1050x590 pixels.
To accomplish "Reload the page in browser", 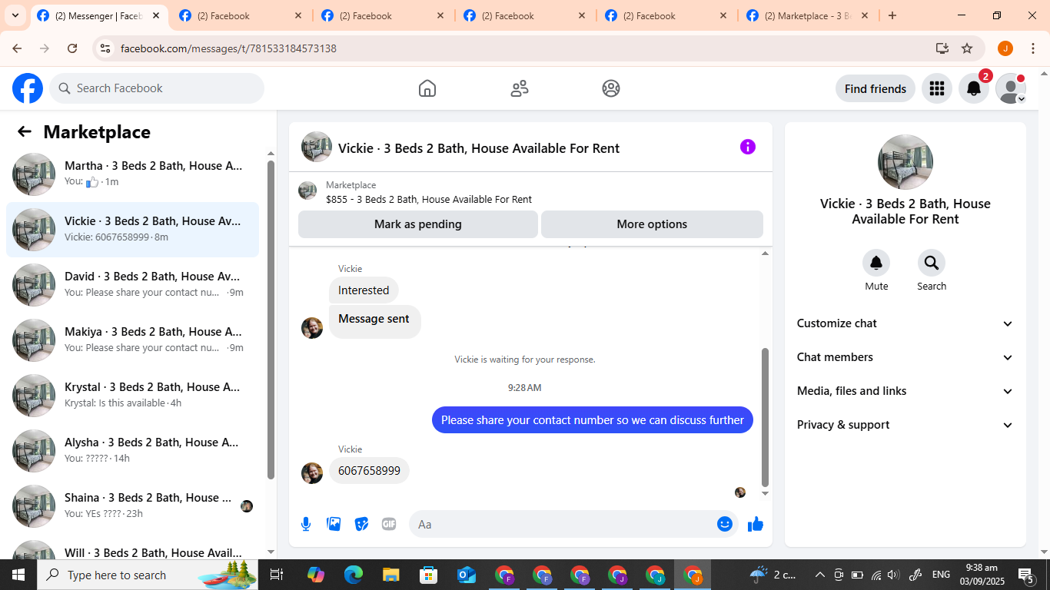I will click(72, 48).
